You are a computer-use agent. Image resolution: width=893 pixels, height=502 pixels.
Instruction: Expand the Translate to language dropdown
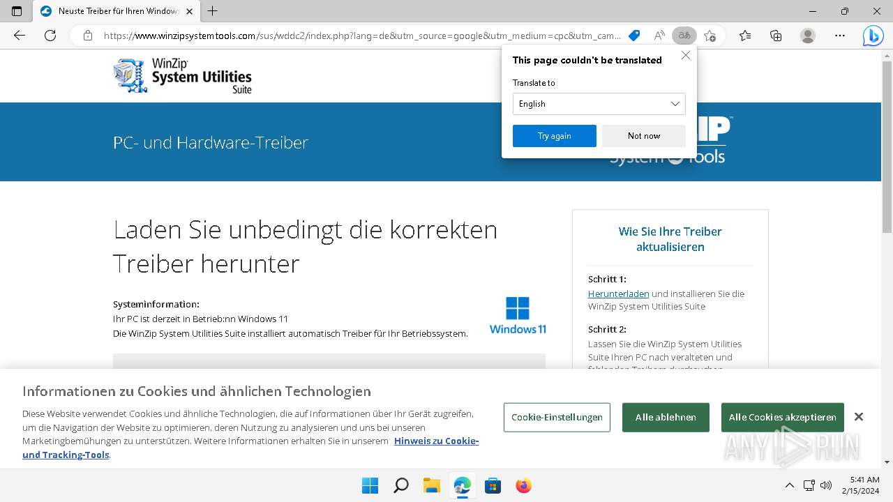tap(599, 104)
